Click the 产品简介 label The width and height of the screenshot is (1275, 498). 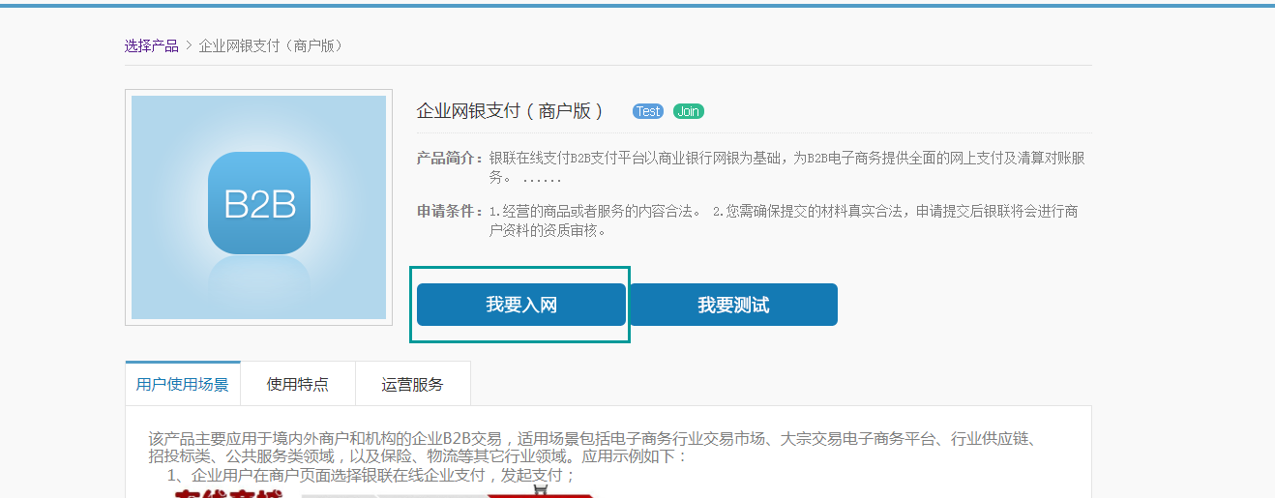450,158
